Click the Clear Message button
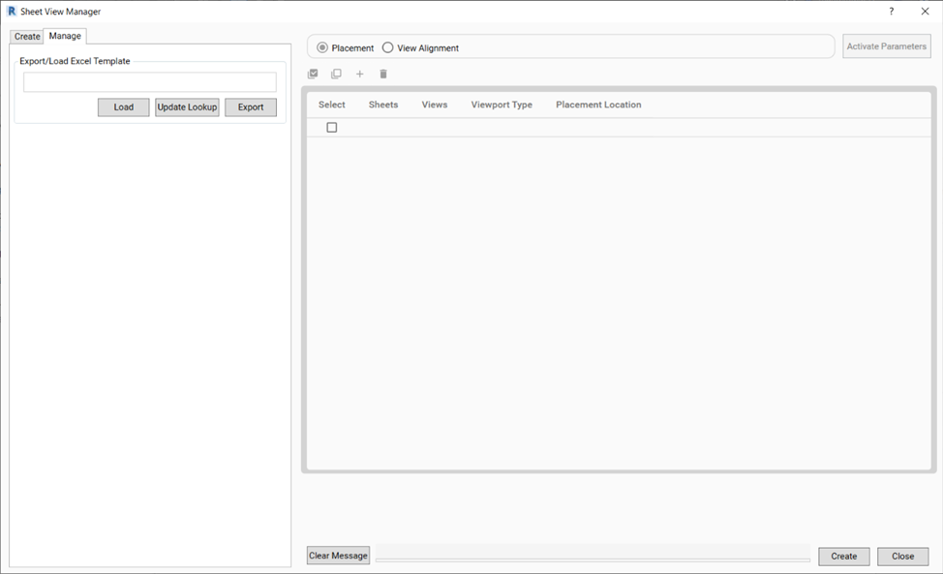This screenshot has height=574, width=943. tap(338, 556)
